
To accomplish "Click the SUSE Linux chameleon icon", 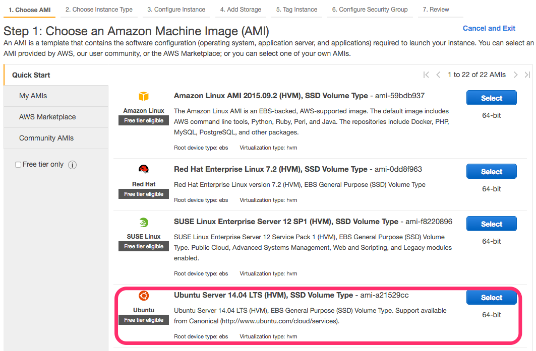I will (144, 223).
